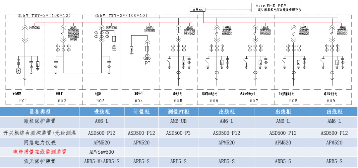Screen dimensions: 358x168
Task: Select the ASD500 tag in cabinet H04
Action: (x=149, y=30)
